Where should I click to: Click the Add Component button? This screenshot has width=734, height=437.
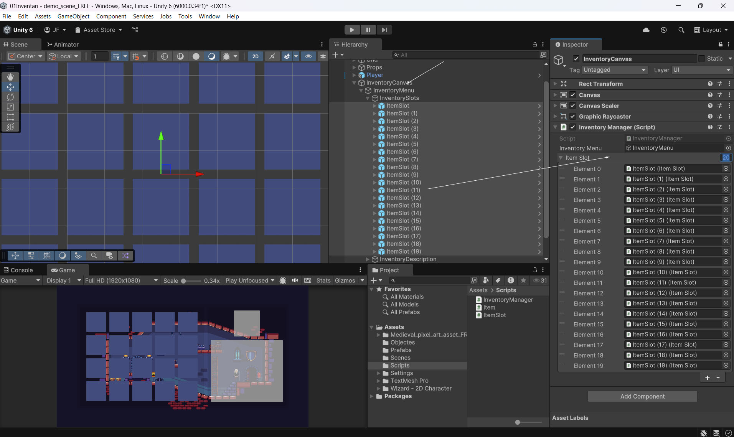(642, 396)
